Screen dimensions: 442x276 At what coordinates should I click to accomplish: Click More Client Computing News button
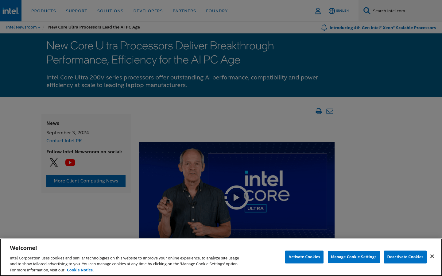(x=86, y=181)
